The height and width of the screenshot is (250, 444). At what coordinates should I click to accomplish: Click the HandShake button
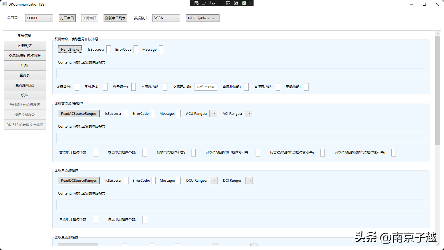(70, 50)
